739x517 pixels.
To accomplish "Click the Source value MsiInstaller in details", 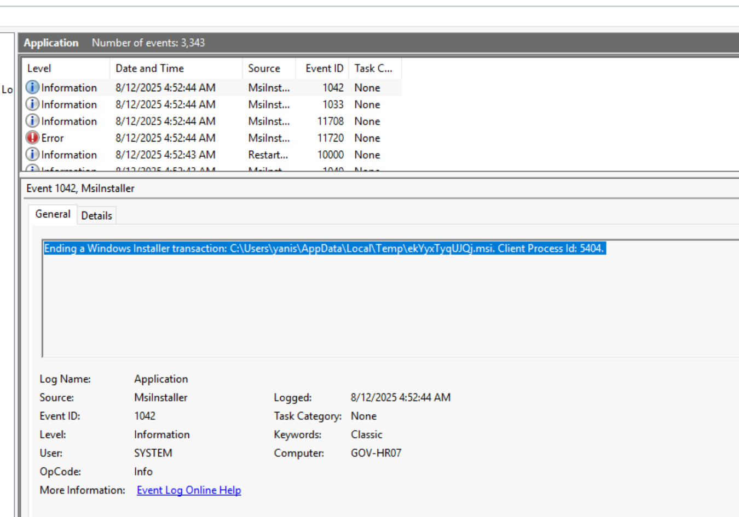I will click(161, 397).
